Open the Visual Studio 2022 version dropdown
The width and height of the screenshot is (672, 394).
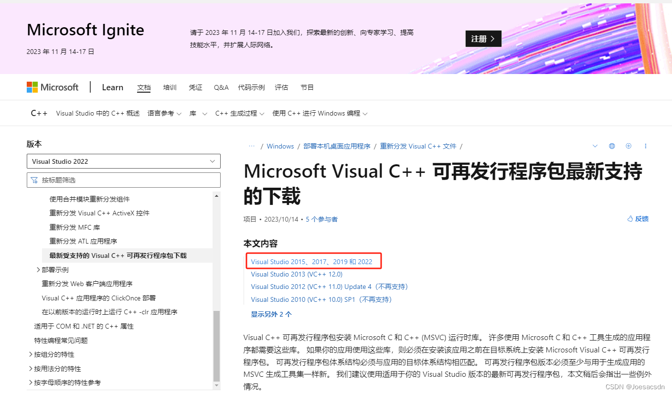point(124,161)
